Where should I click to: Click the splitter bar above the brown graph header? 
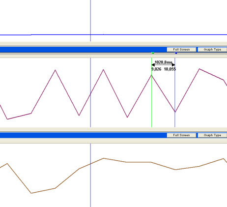click(x=113, y=129)
